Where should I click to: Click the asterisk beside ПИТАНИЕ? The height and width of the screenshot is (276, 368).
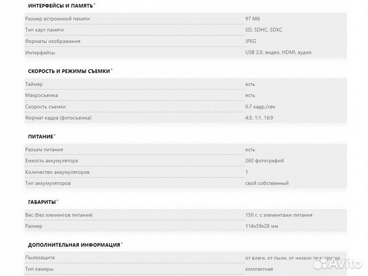[55, 135]
